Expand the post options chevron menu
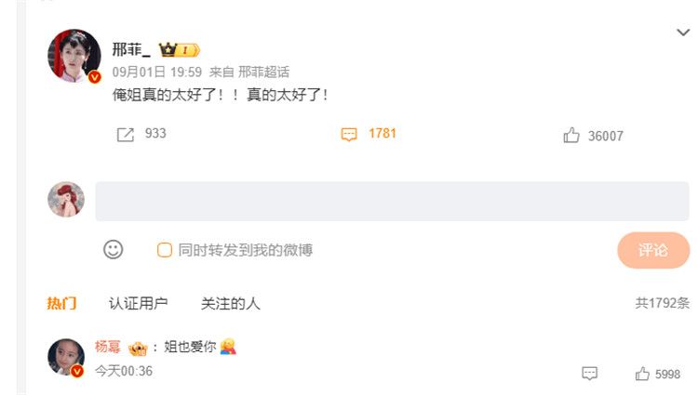This screenshot has width=698, height=395. coord(683,32)
